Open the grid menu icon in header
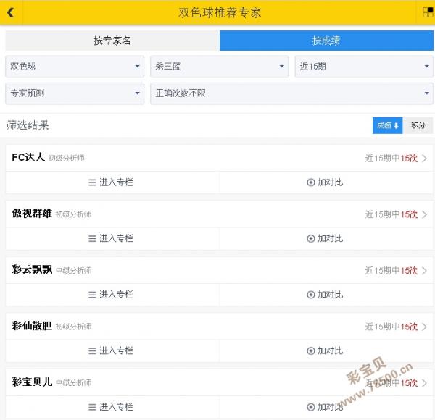The width and height of the screenshot is (435, 420). point(427,12)
